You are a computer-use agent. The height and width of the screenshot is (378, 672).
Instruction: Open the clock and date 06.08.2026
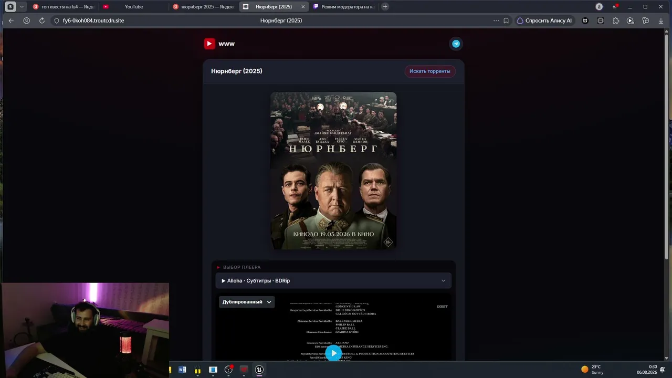point(647,370)
